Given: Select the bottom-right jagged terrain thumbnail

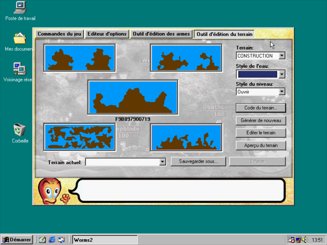Looking at the screenshot, I should pos(186,137).
